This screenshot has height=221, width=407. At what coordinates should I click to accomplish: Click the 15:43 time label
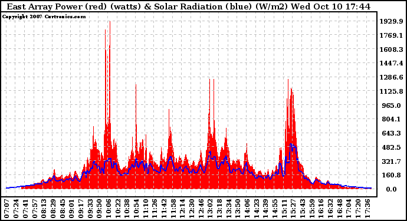click(x=303, y=209)
